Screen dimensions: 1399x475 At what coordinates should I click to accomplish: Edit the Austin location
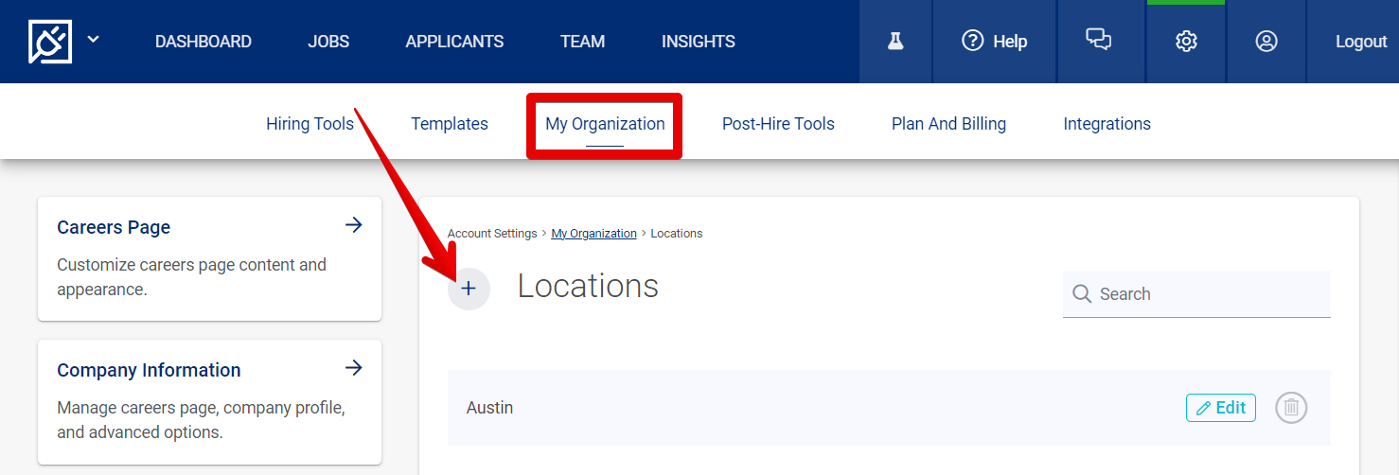(1220, 408)
